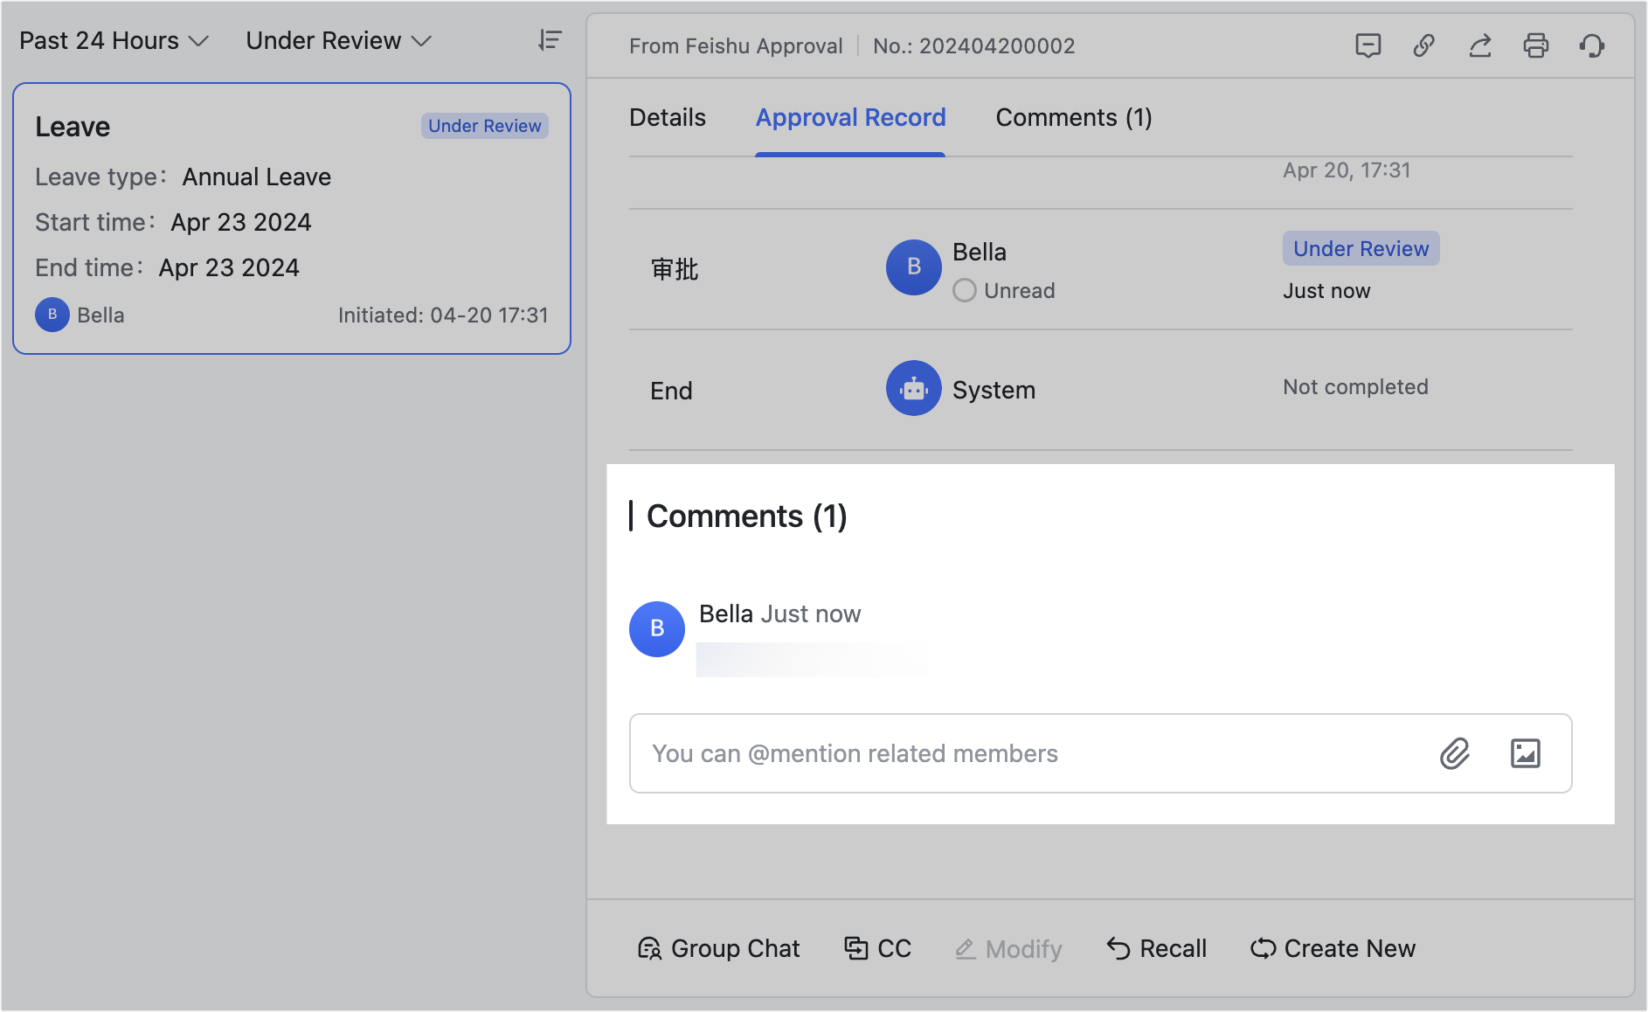
Task: Insert an image via picture icon
Action: pos(1525,752)
